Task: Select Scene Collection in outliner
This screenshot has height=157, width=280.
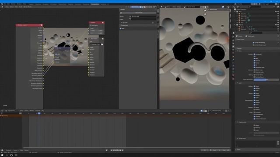Action: 241,10
